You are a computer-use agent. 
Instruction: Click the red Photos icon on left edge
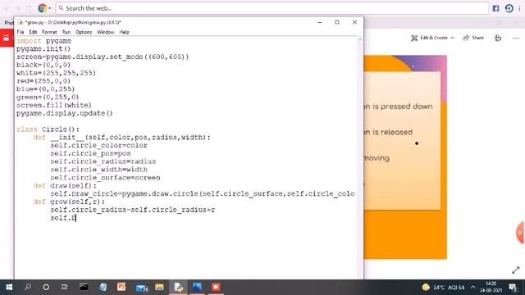7,39
